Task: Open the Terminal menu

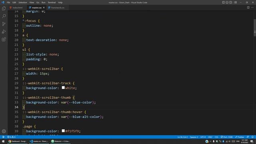Action: coord(52,2)
